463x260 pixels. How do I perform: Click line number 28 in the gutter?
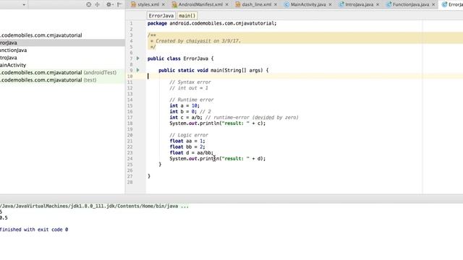coord(130,182)
